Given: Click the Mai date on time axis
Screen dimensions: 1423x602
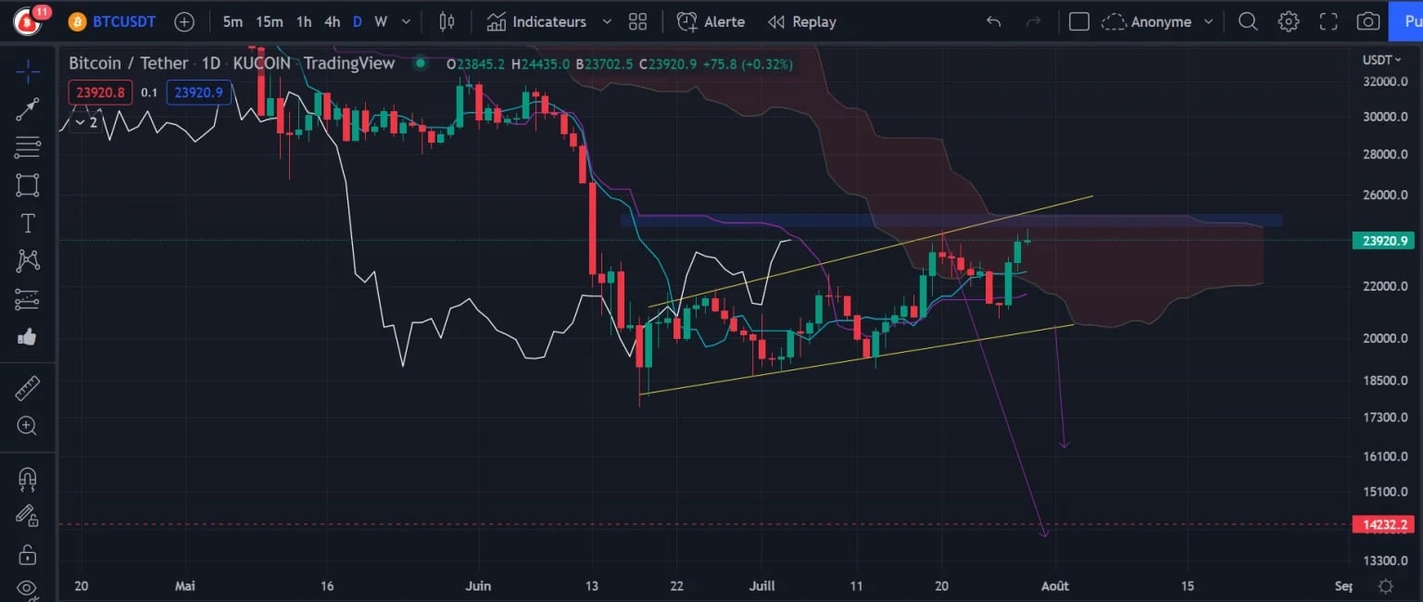Looking at the screenshot, I should coord(186,586).
